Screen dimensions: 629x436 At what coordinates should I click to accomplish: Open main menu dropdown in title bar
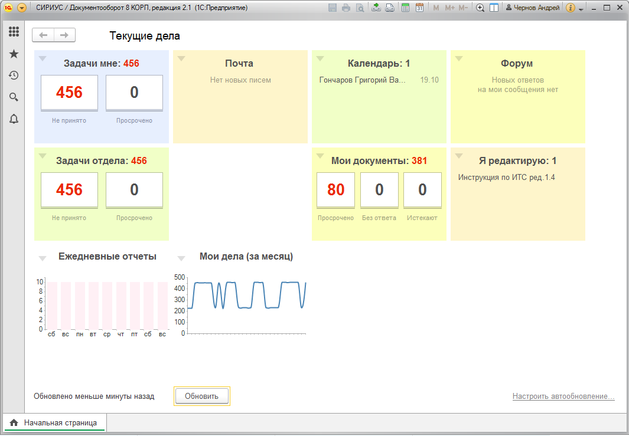tap(22, 8)
